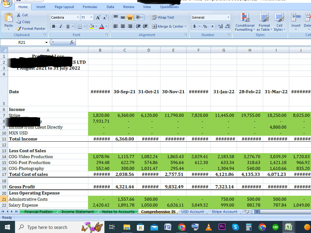Open the Cambria font dropdown
The image size is (311, 233).
click(x=78, y=17)
